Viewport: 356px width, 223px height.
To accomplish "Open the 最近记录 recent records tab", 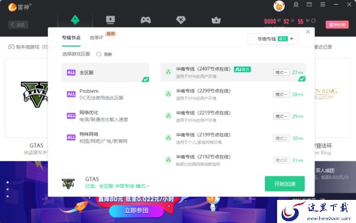I will click(323, 47).
